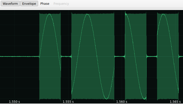183x104 pixels.
Task: Click the flat signal line before the first burst
Action: pyautogui.click(x=20, y=56)
